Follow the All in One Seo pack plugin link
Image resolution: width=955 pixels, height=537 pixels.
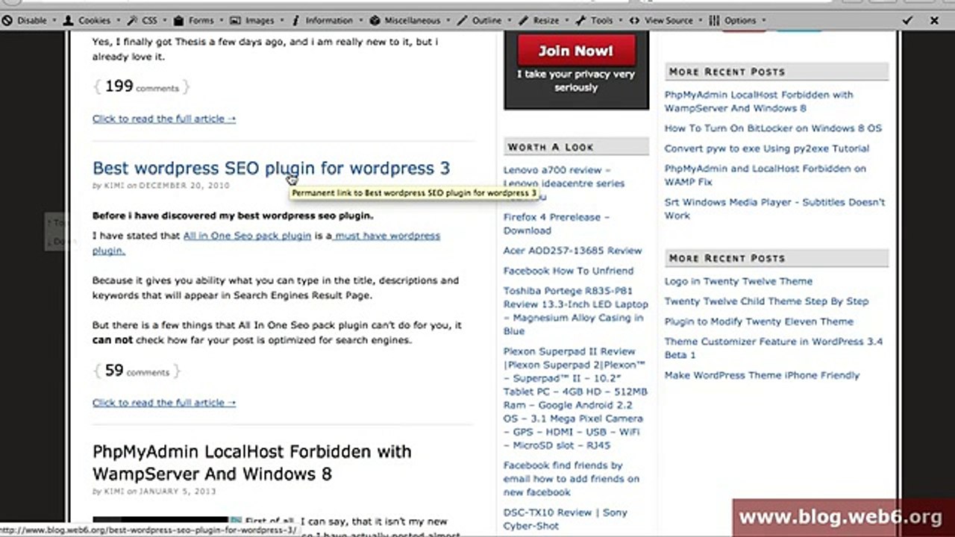[247, 236]
